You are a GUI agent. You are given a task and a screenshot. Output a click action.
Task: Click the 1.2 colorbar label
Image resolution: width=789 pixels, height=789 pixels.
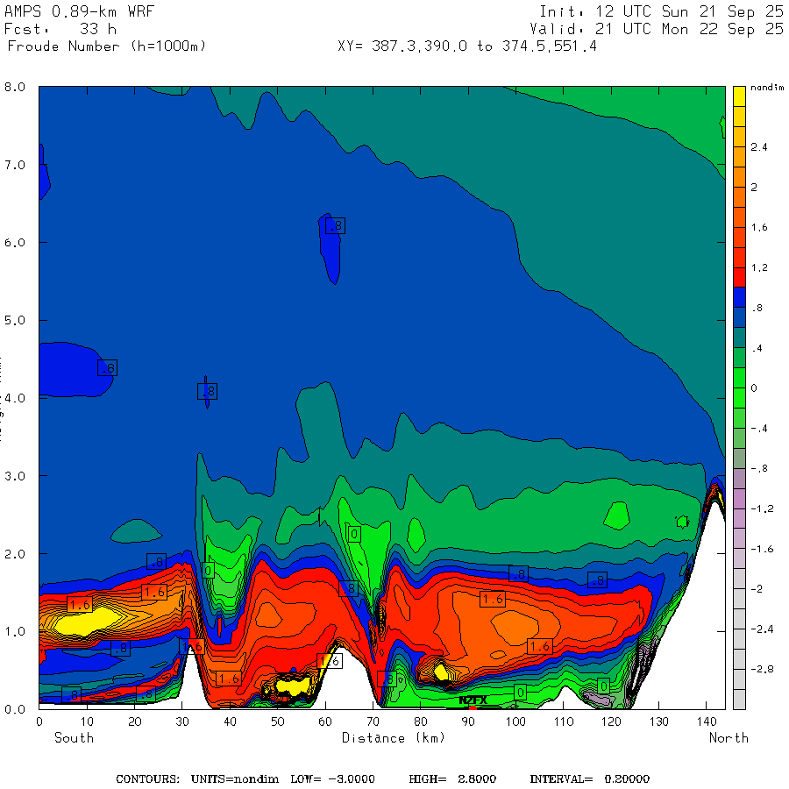click(x=759, y=267)
